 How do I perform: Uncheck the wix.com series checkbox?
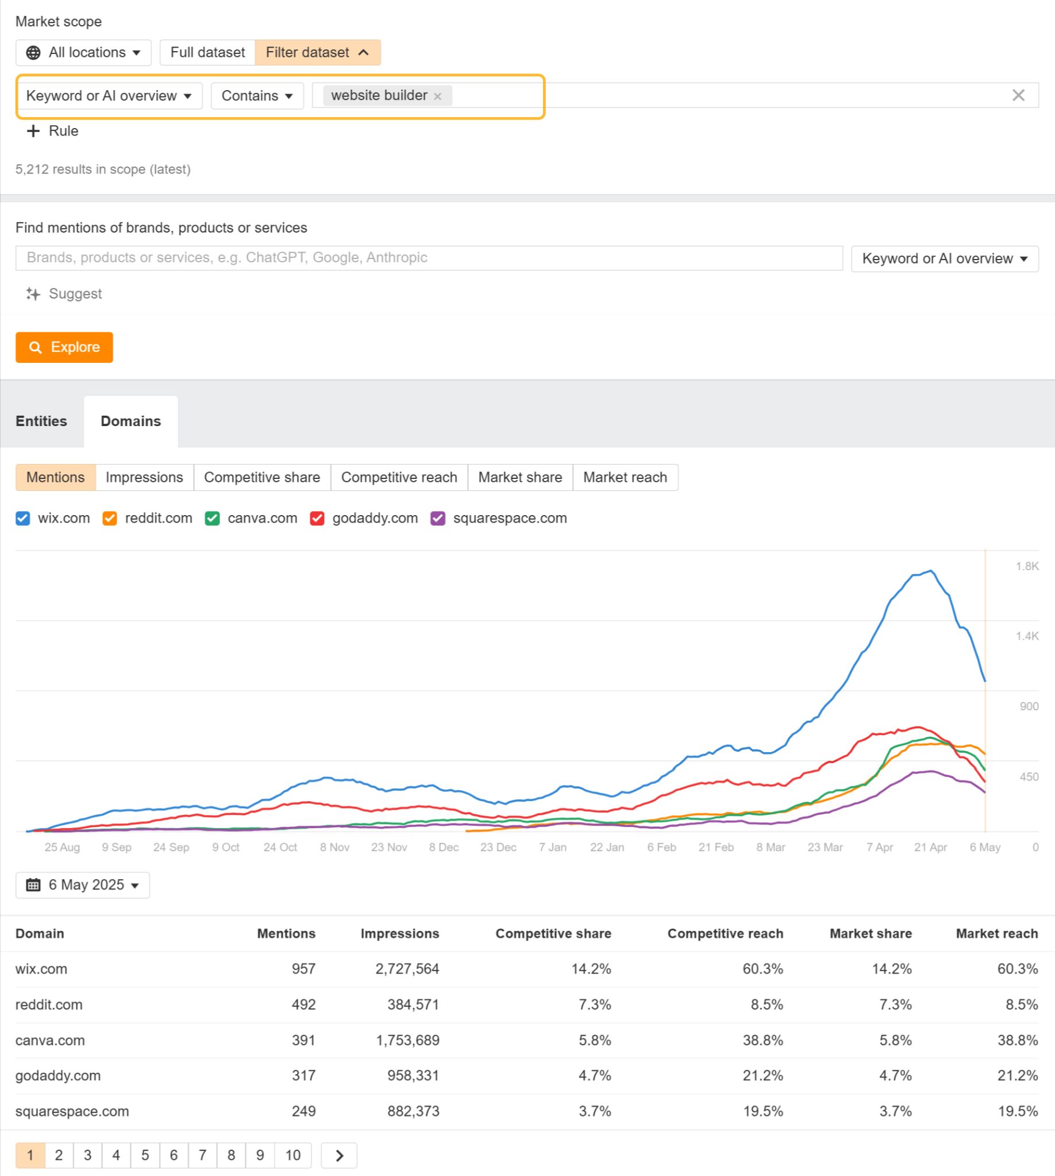click(22, 519)
